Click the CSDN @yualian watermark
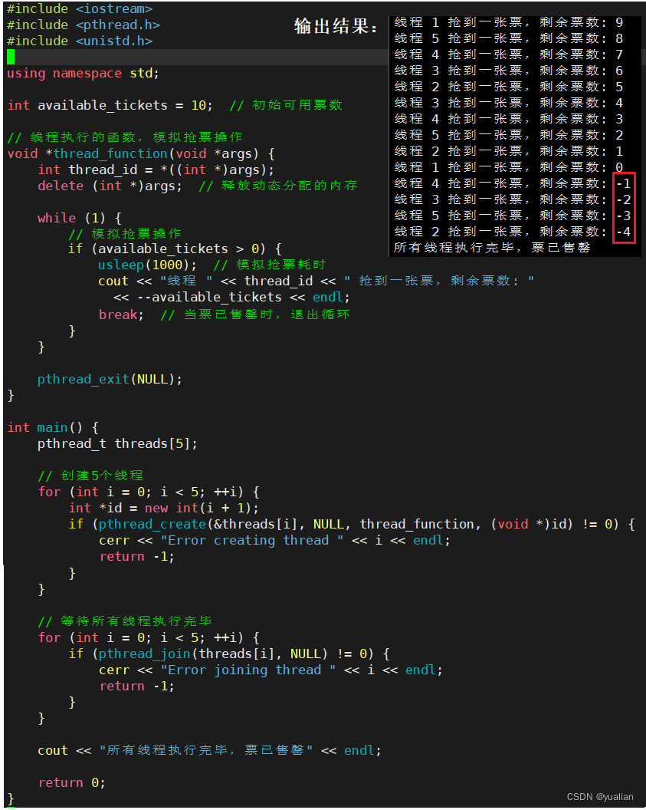Viewport: 646px width, 810px height. click(600, 797)
